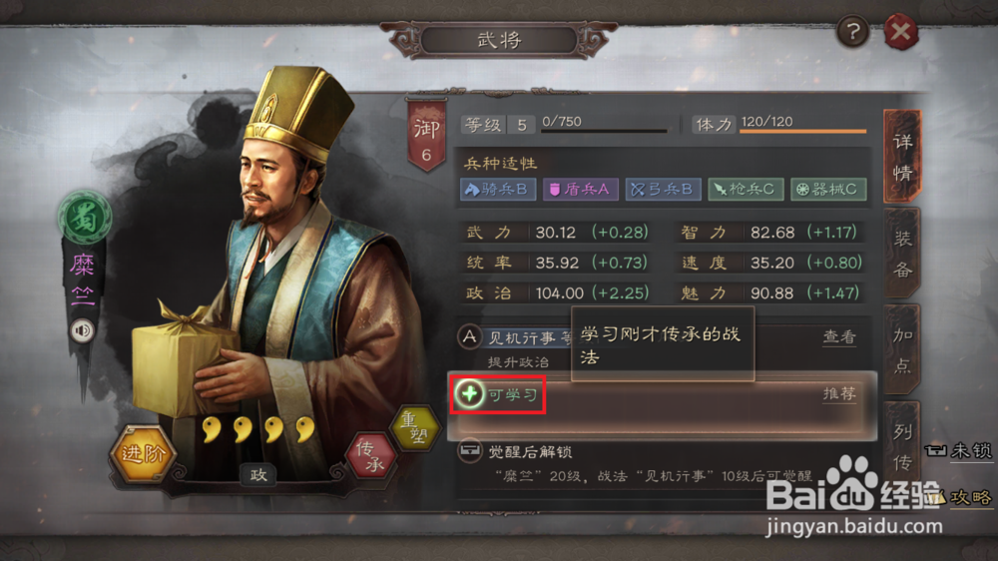The width and height of the screenshot is (998, 561).
Task: Click the 体力 stamina progress bar
Action: (x=803, y=131)
